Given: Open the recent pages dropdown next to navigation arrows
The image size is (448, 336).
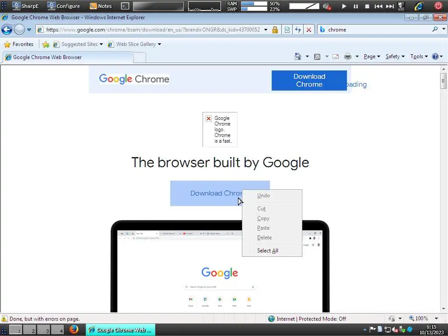Looking at the screenshot, I should coord(29,29).
